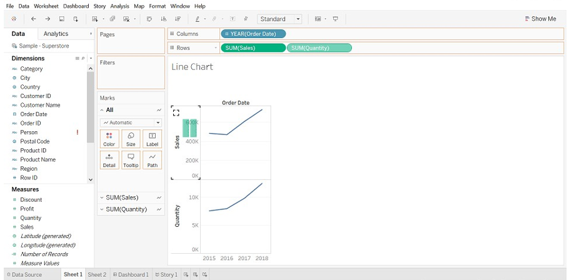This screenshot has height=280, width=567.
Task: Select the Number of Records measure
Action: click(x=44, y=254)
